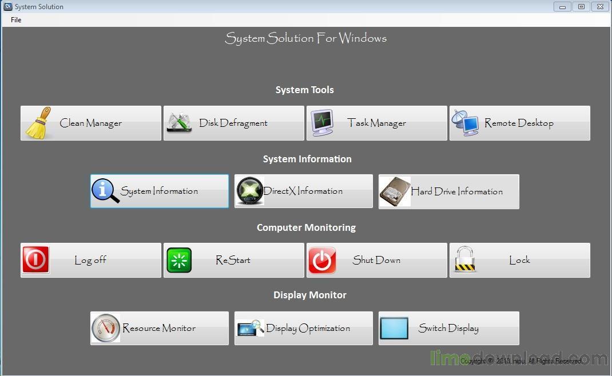This screenshot has height=376, width=612.
Task: Click the hard drive image icon
Action: click(x=395, y=191)
